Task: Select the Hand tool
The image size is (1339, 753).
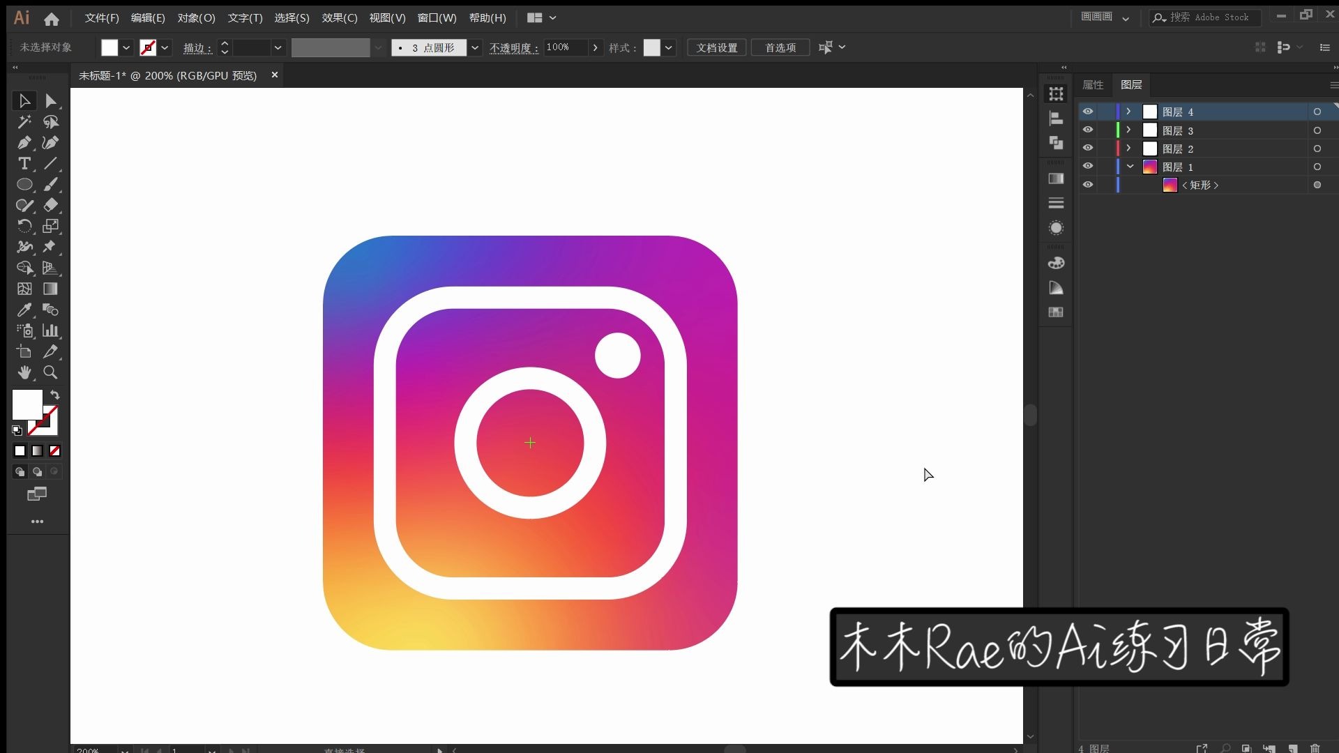Action: (x=24, y=372)
